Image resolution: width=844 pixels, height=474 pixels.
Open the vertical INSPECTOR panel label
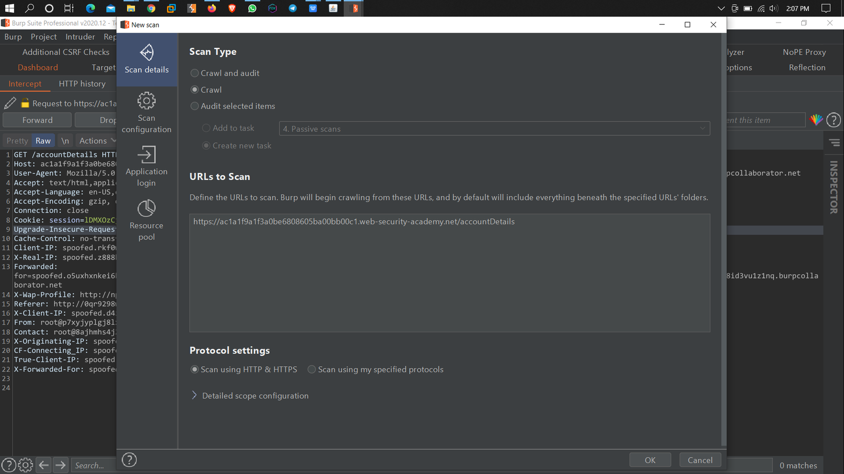[x=834, y=187]
